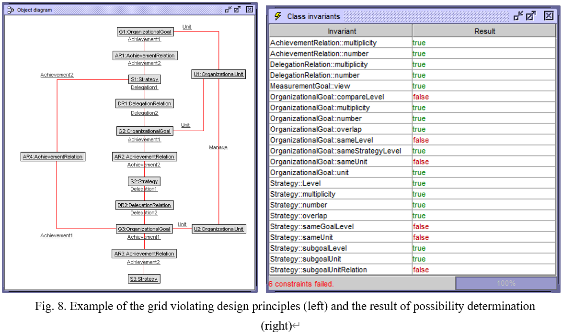Select the Strategy::subgoalUnitRelation invariant row
This screenshot has width=562, height=332.
coord(413,270)
